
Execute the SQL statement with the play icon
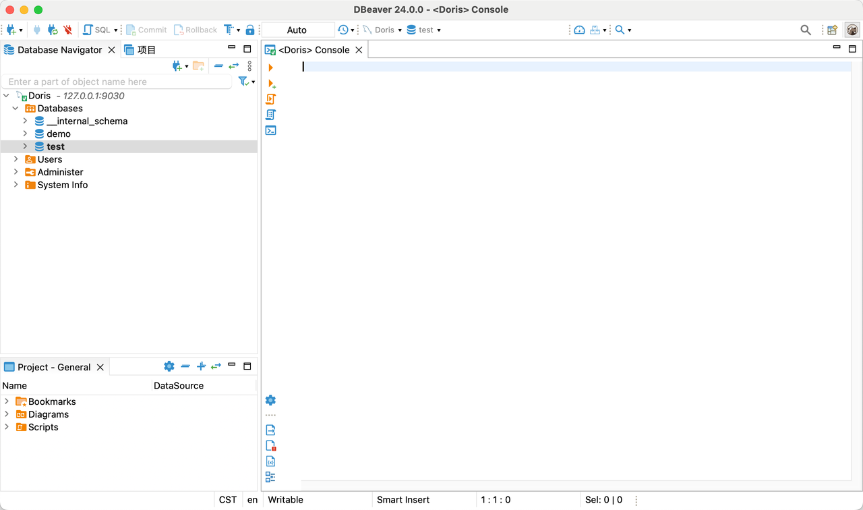[270, 67]
